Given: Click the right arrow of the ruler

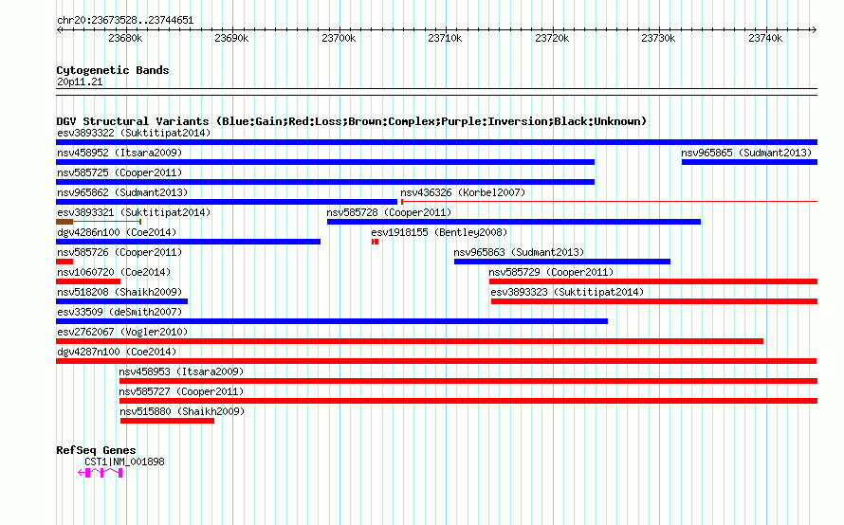Looking at the screenshot, I should pos(814,30).
